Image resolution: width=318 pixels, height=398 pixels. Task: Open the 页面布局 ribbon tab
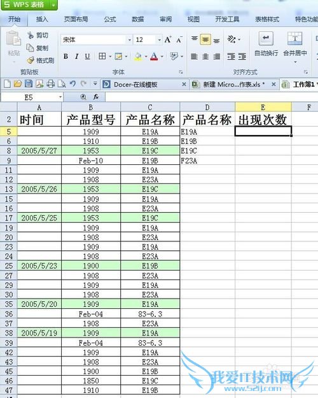(76, 19)
